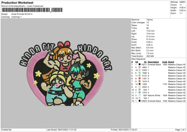Click the Machine value 'Tajima'

149,20
